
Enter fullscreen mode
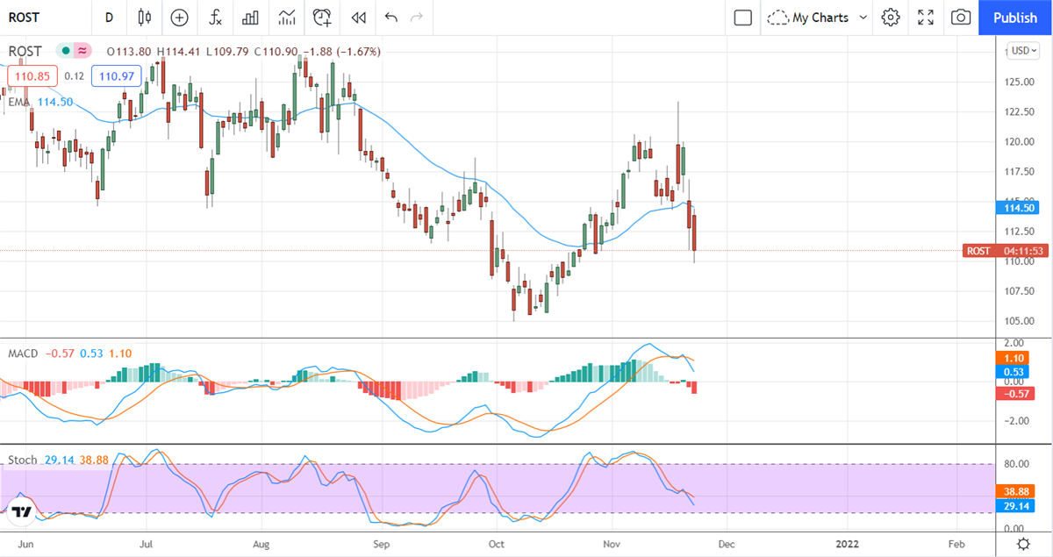pyautogui.click(x=926, y=18)
